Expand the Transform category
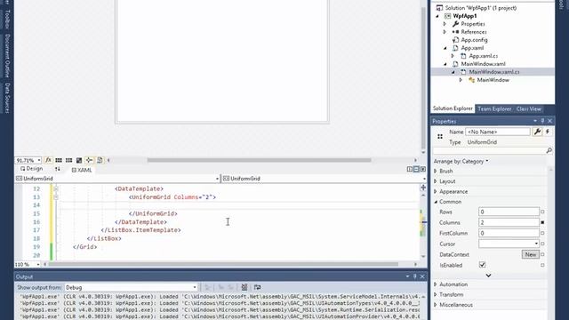Image resolution: width=569 pixels, height=320 pixels. pos(436,294)
